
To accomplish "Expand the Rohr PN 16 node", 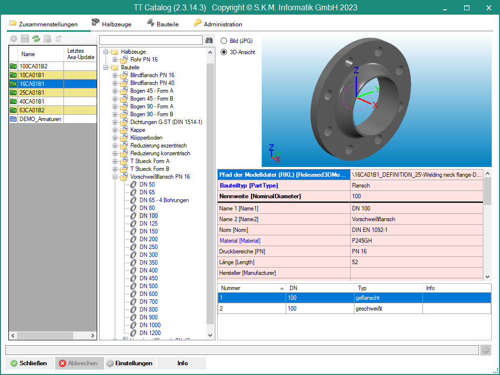I will click(115, 60).
